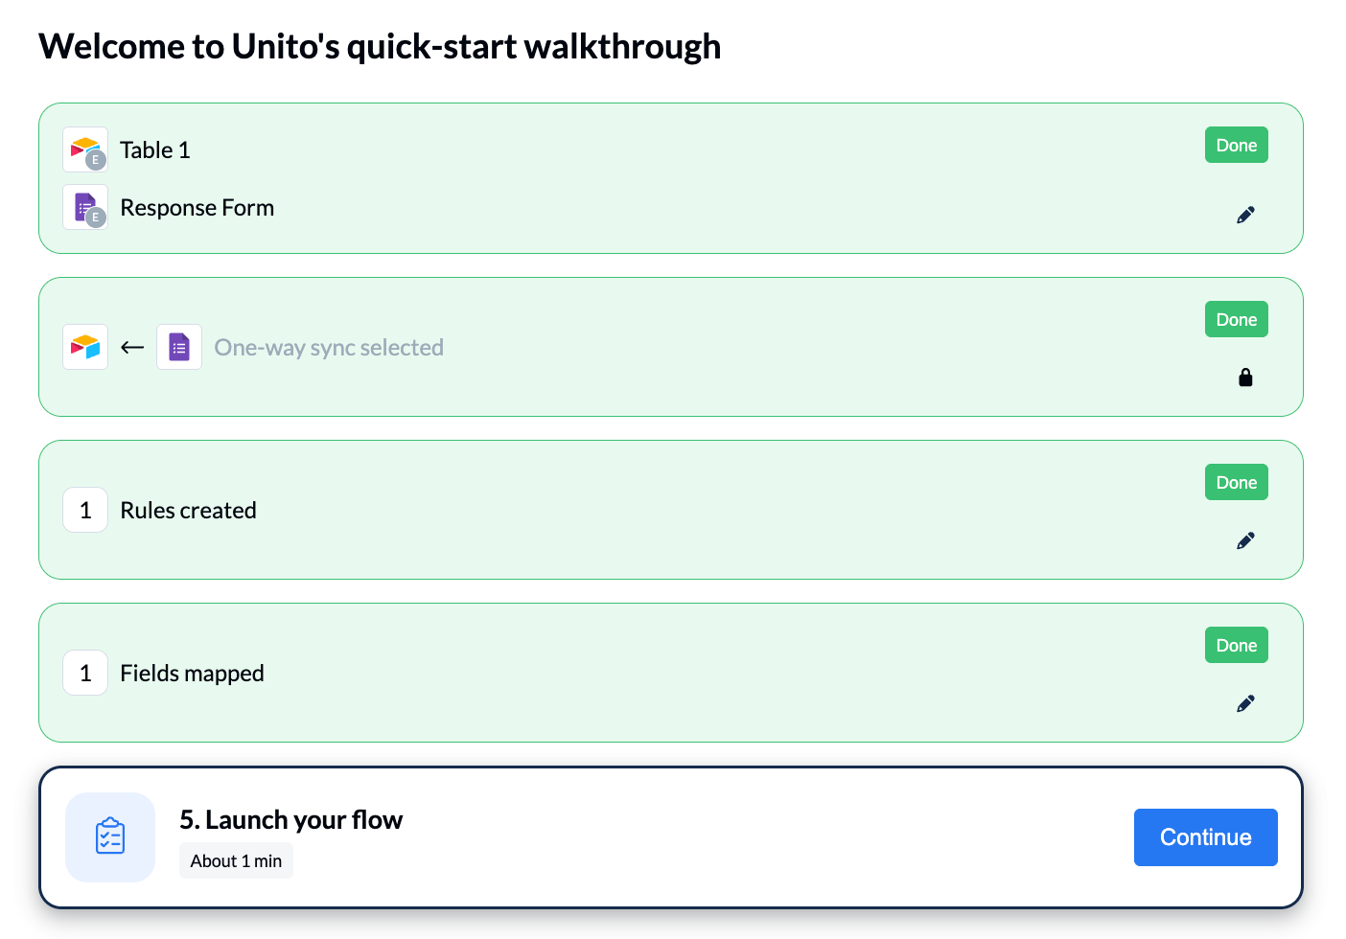Click the About 1 min duration chip
This screenshot has height=939, width=1346.
point(236,860)
